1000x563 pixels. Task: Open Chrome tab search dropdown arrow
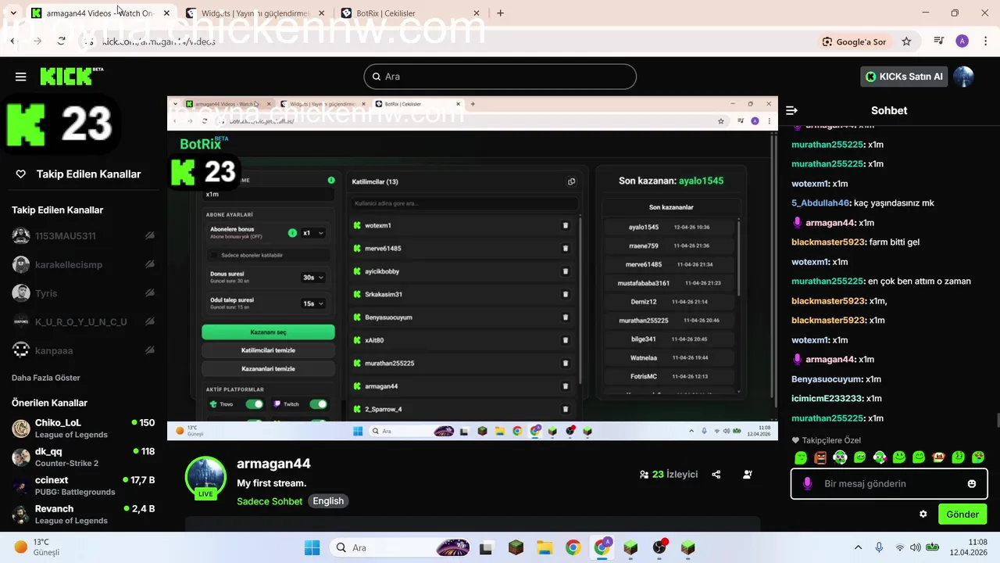click(13, 13)
